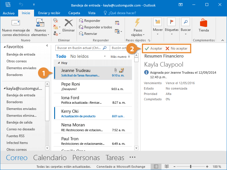227x170 pixels.
Task: Open the Archivo tab
Action: coord(9,13)
